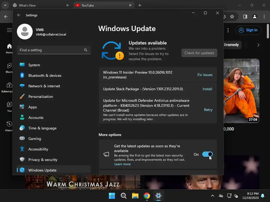Open the notification bell
Image resolution: width=270 pixels, height=202 pixels.
click(263, 196)
